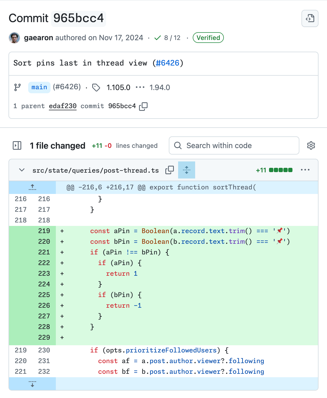The width and height of the screenshot is (327, 398).
Task: Open the browse repository files icon button
Action: pos(310,18)
